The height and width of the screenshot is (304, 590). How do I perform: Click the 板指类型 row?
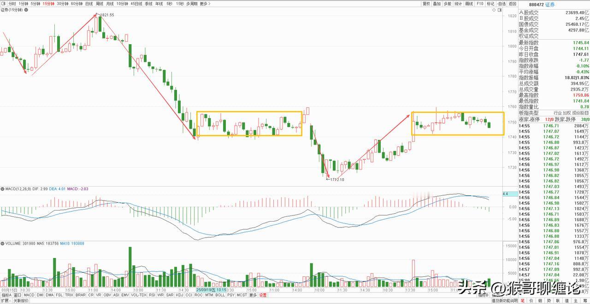(x=554, y=113)
